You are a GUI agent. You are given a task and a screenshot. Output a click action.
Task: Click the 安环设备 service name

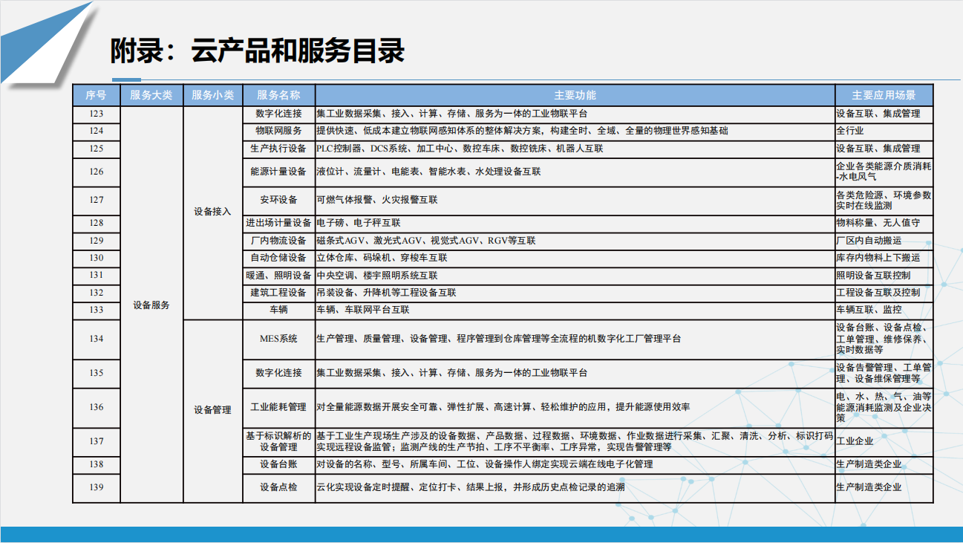coord(278,200)
